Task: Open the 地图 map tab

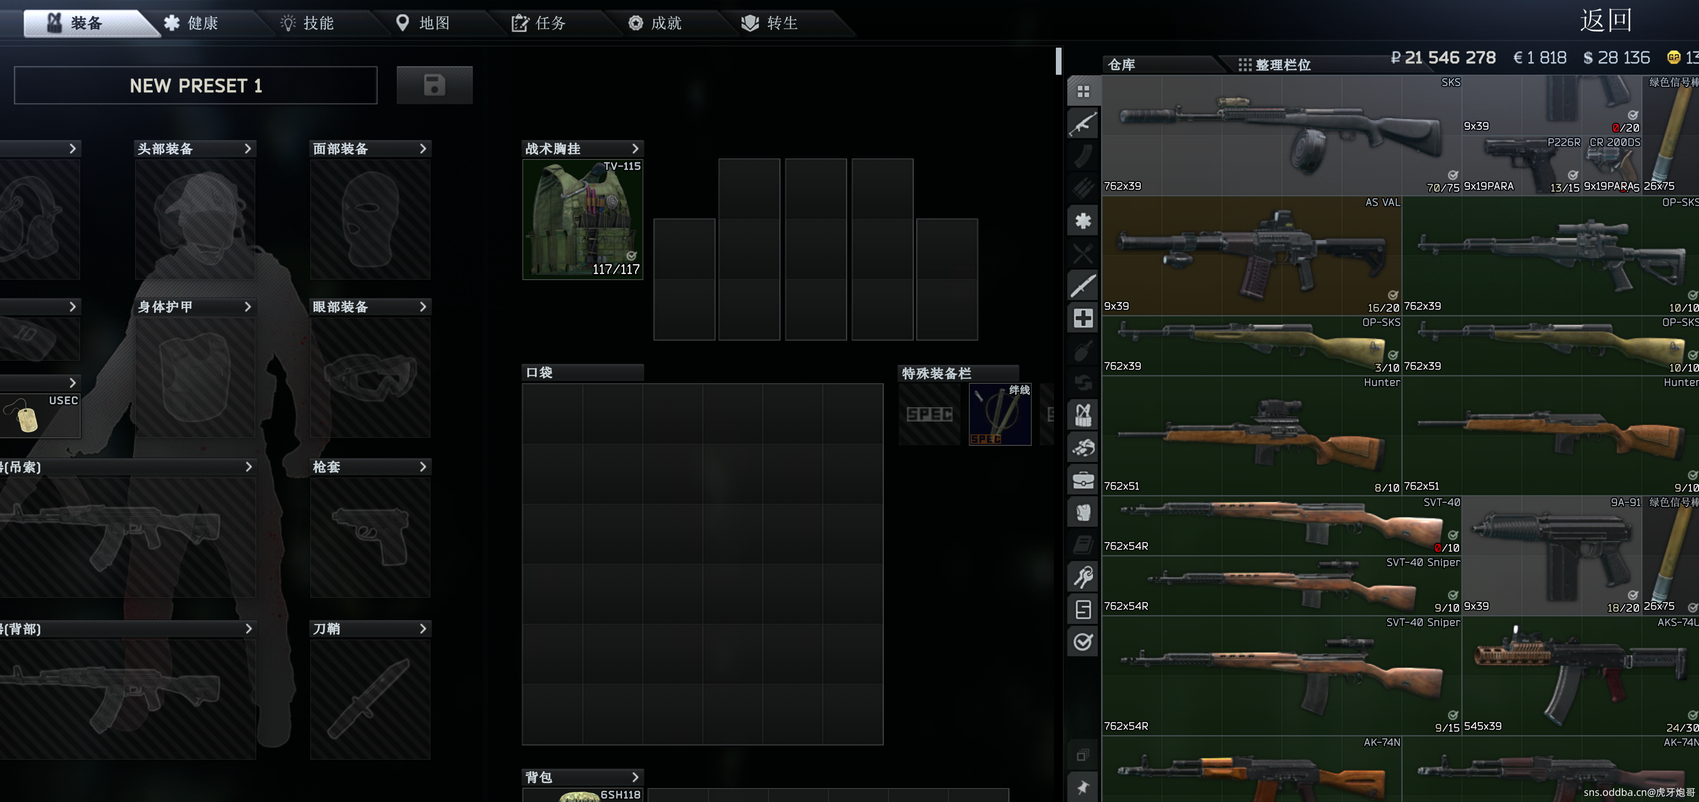Action: point(423,23)
